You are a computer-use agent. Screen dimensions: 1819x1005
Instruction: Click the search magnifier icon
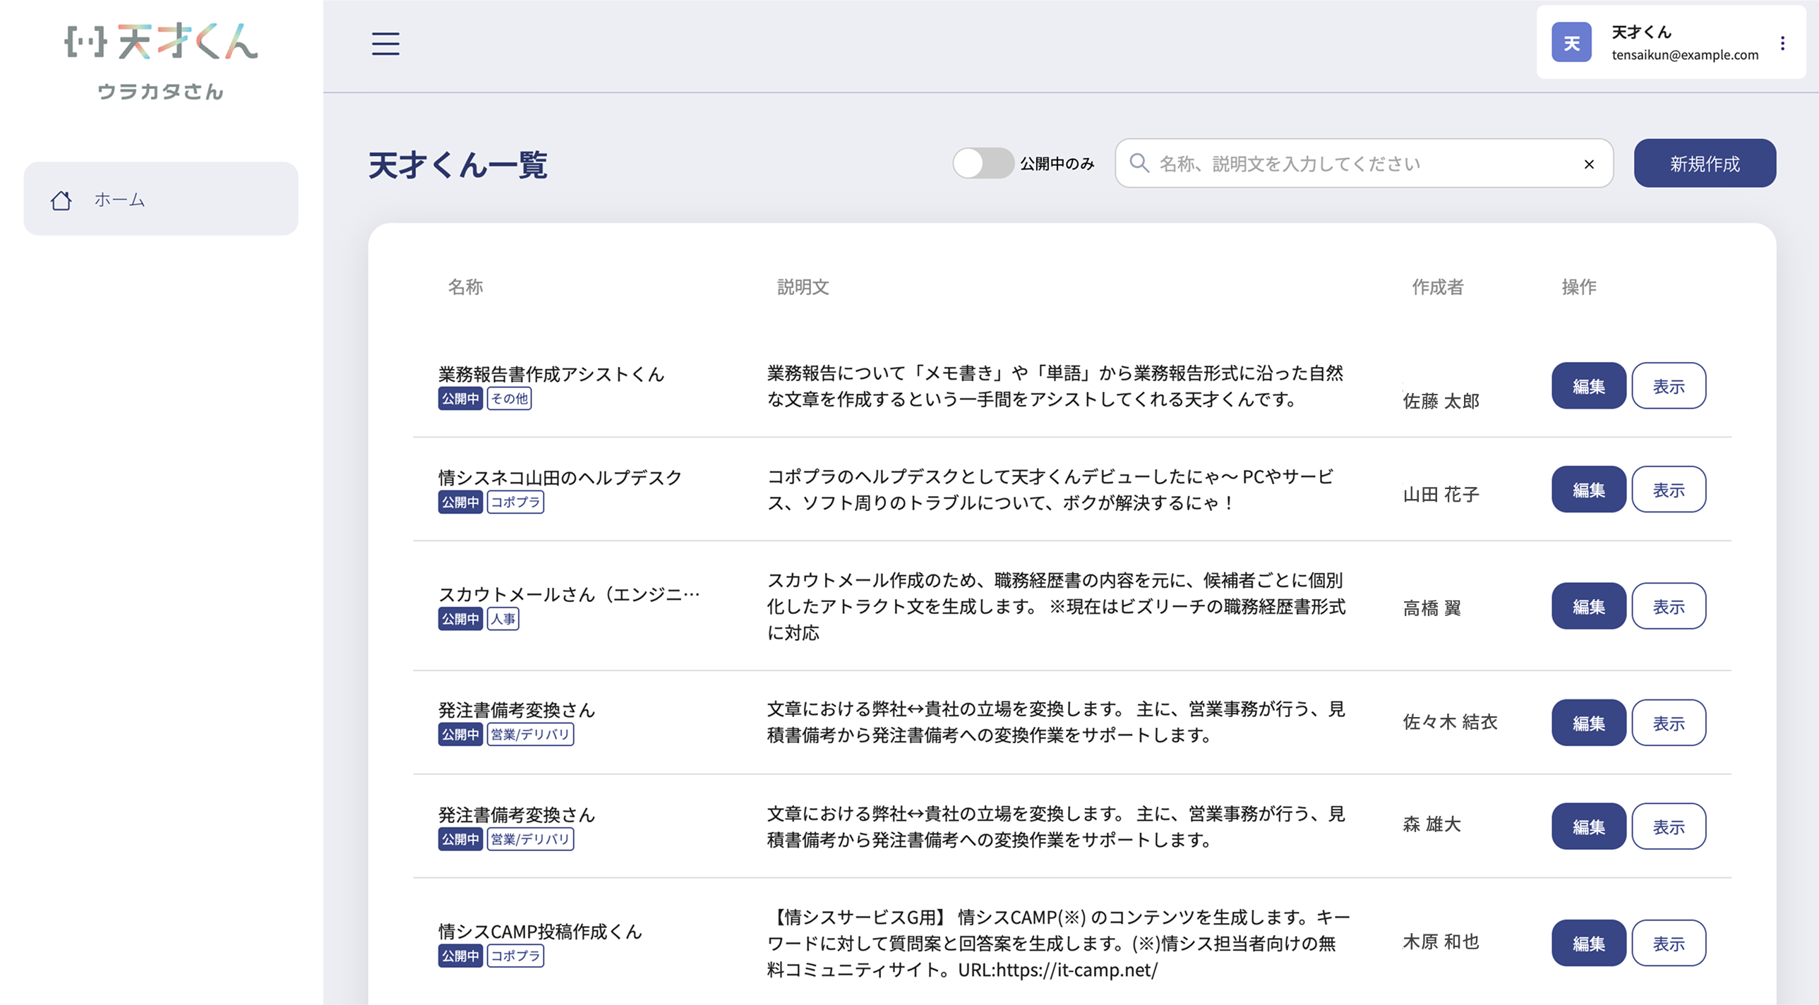[x=1139, y=163]
